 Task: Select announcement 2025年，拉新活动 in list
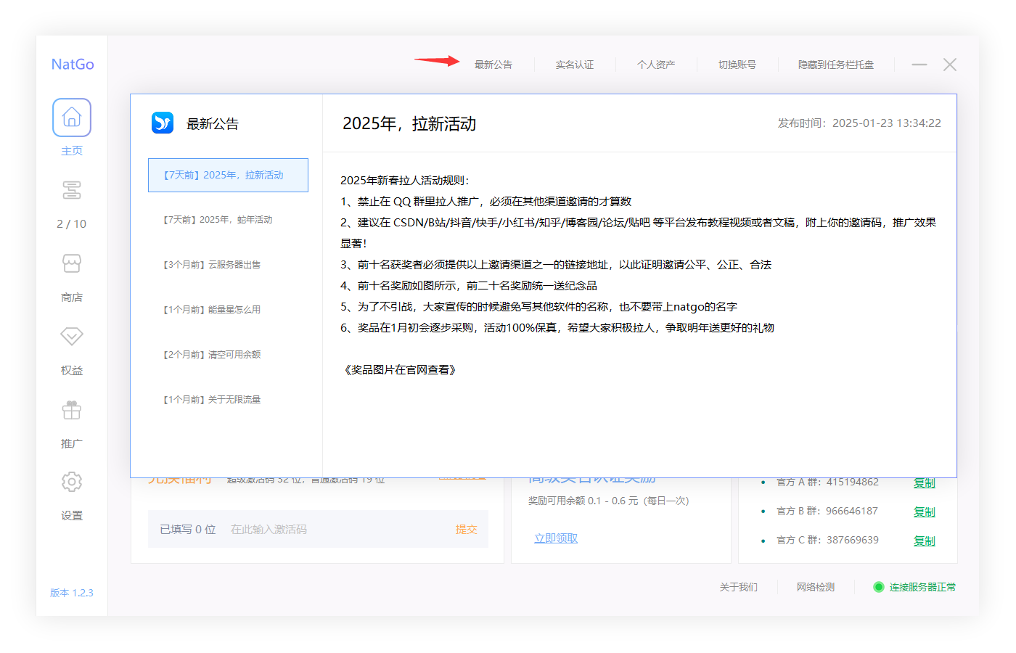228,175
